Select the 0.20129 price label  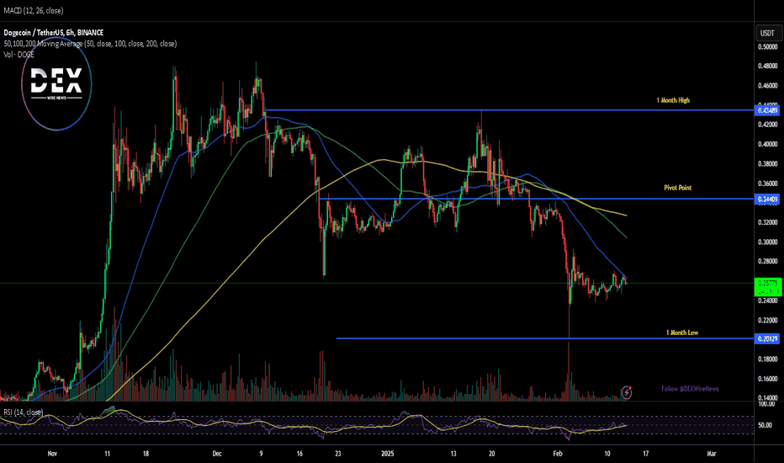pos(767,339)
